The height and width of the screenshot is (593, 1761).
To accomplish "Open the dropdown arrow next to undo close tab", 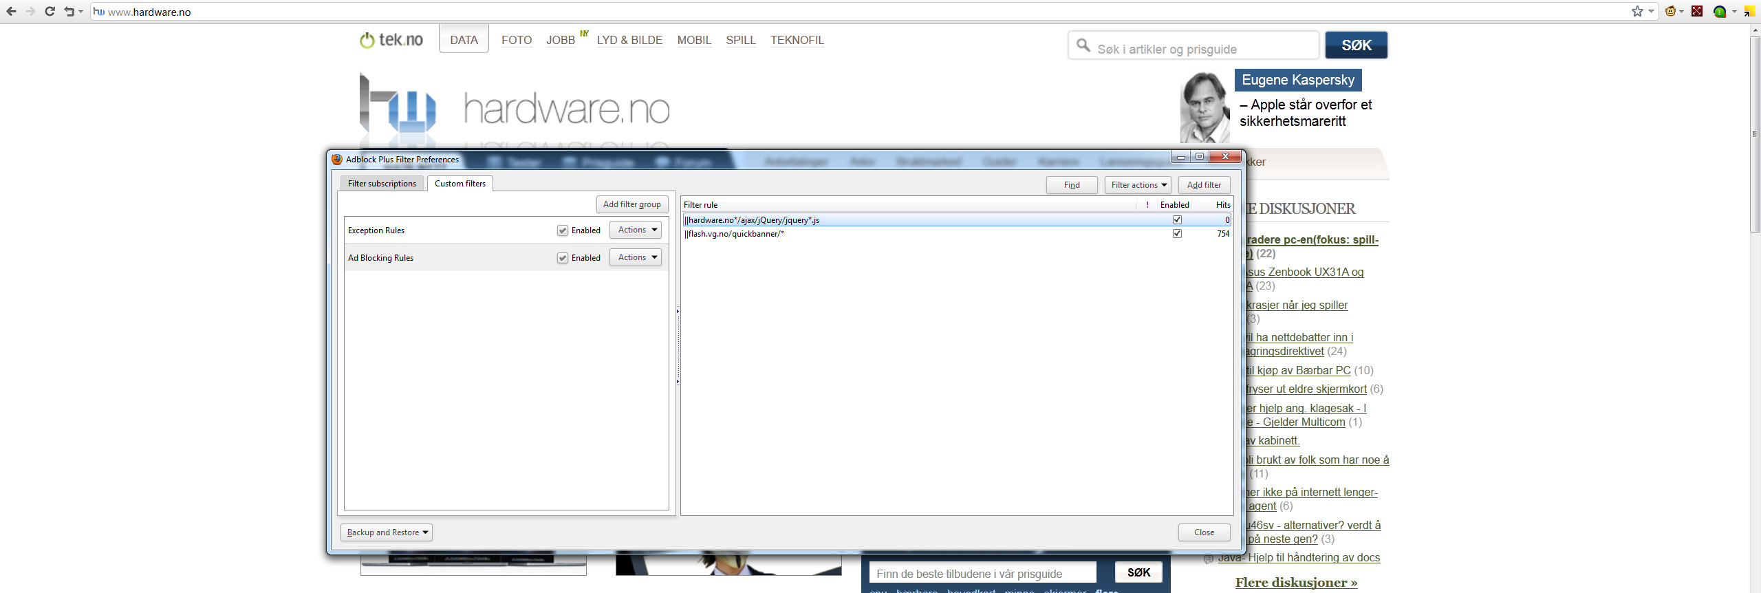I will pyautogui.click(x=80, y=12).
